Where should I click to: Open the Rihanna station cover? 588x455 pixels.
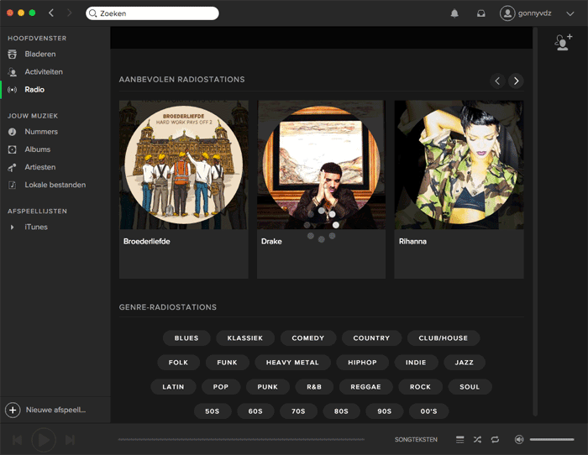click(459, 165)
